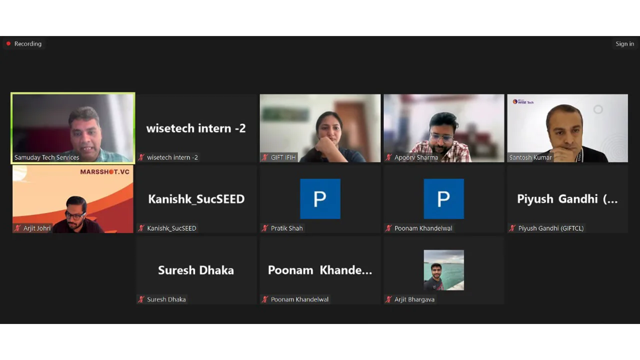Click the large 'Piyush Gandhi (...' name text
Viewport: 640px width, 360px height.
567,199
